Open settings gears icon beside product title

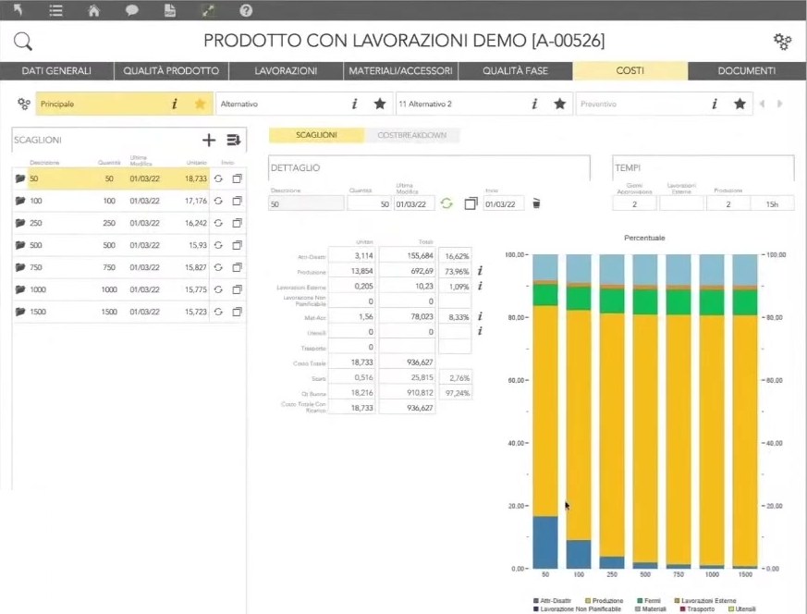pos(782,42)
